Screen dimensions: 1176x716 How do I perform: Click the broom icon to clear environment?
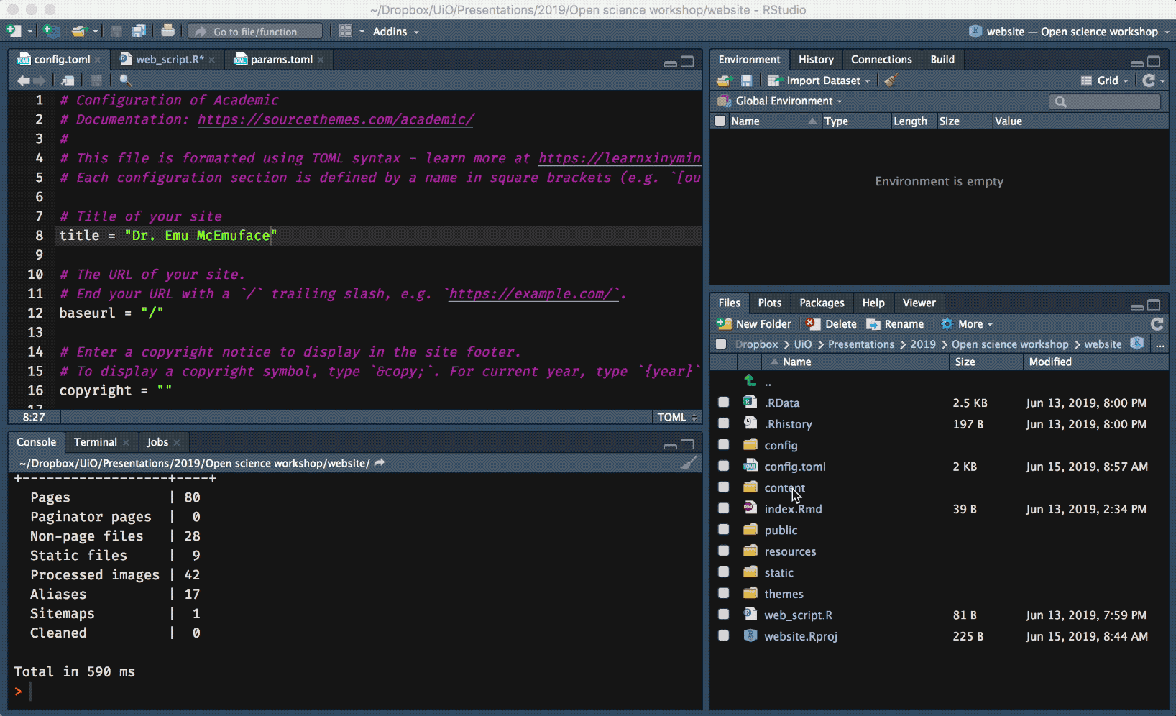[891, 81]
